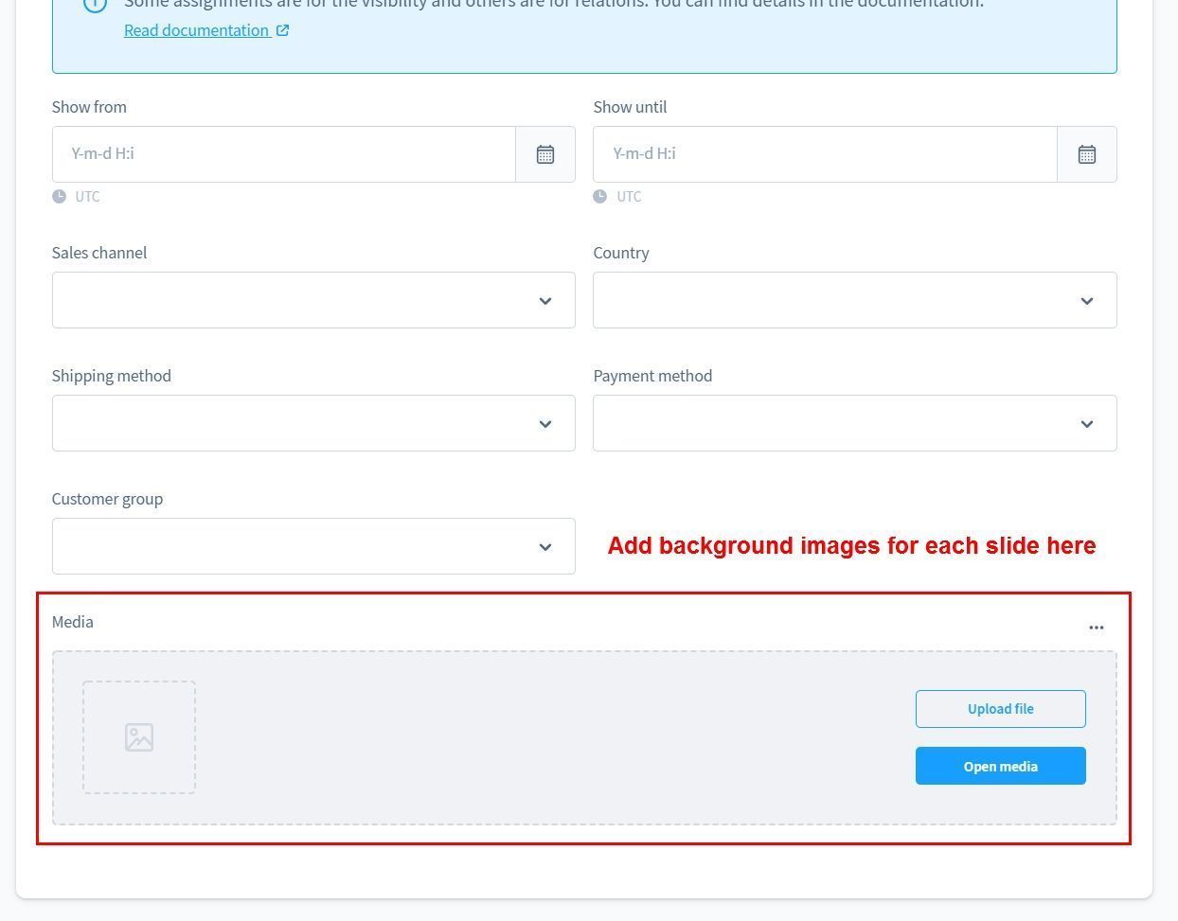Expand the Customer group dropdown
This screenshot has width=1178, height=921.
[313, 546]
